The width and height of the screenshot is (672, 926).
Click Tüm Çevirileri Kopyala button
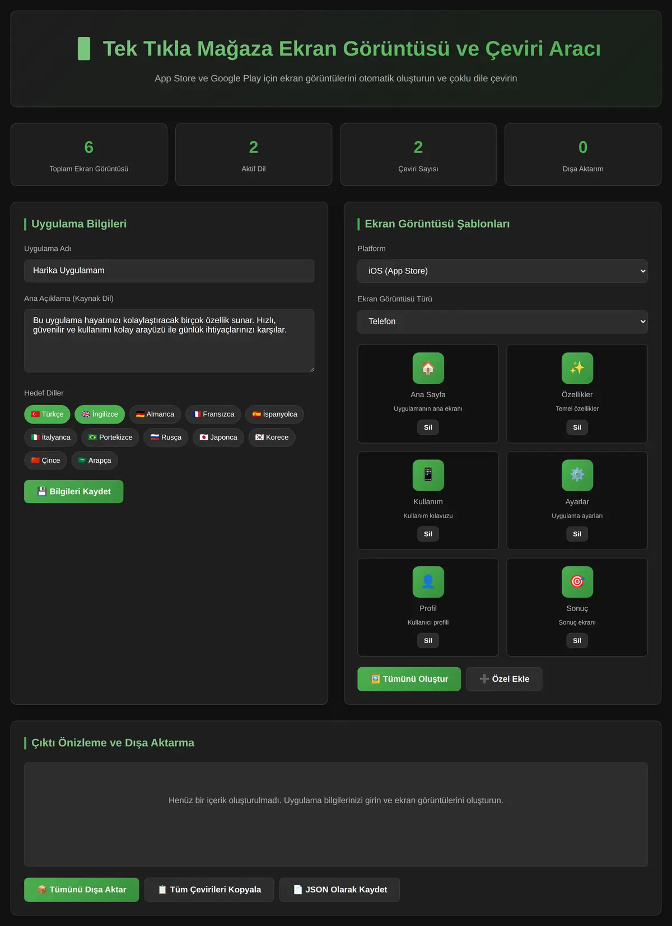pyautogui.click(x=209, y=890)
